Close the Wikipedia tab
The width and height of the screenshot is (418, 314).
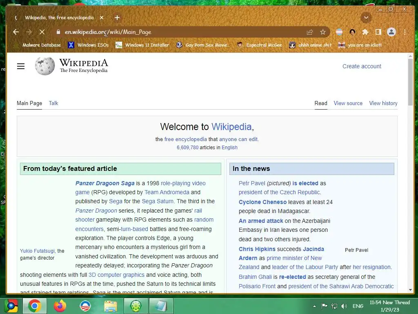click(102, 18)
